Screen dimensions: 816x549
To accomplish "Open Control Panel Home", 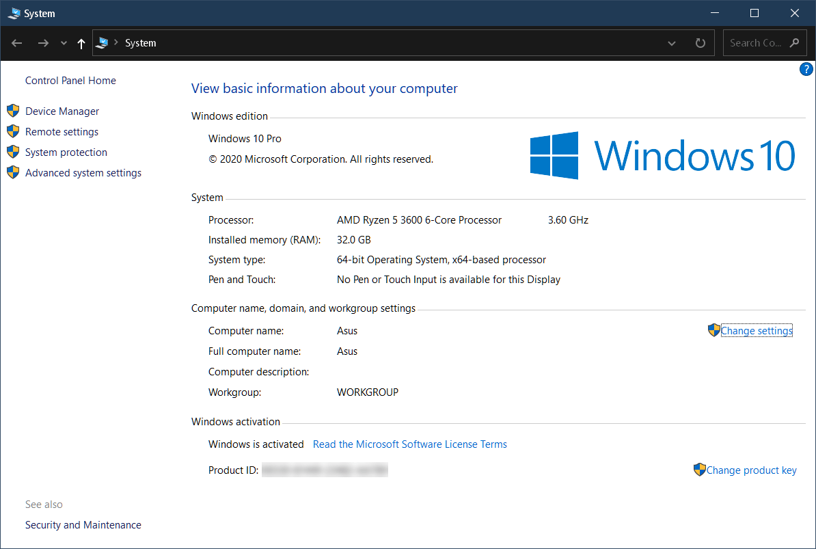I will [70, 81].
